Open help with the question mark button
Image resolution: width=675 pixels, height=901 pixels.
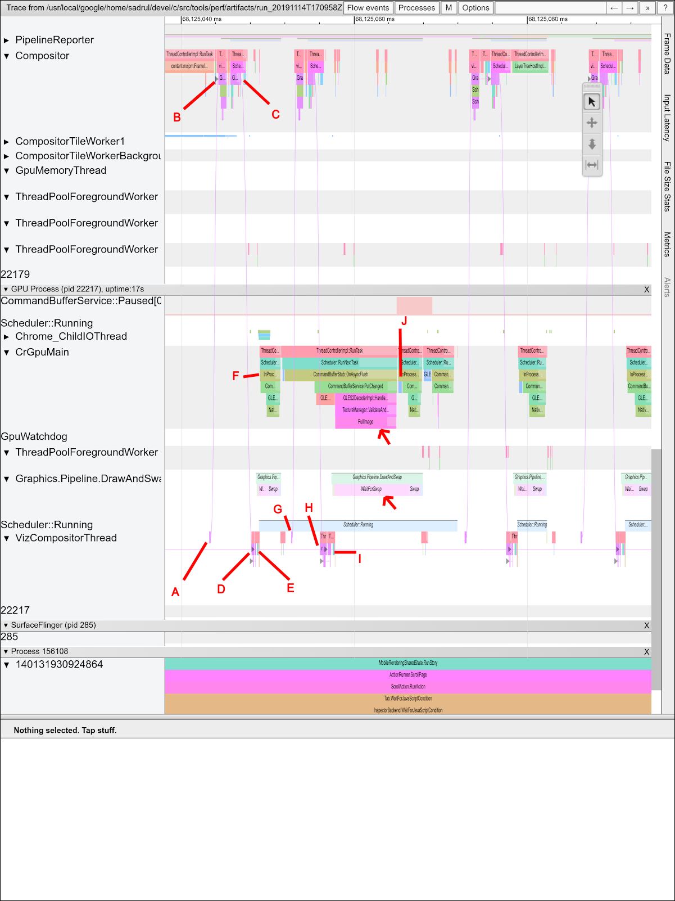coord(665,8)
